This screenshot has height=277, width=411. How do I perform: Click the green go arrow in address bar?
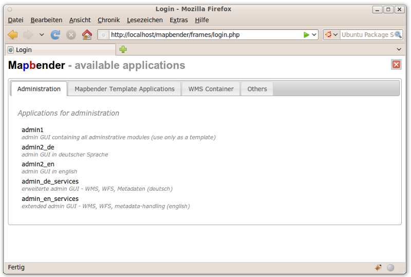(x=306, y=35)
